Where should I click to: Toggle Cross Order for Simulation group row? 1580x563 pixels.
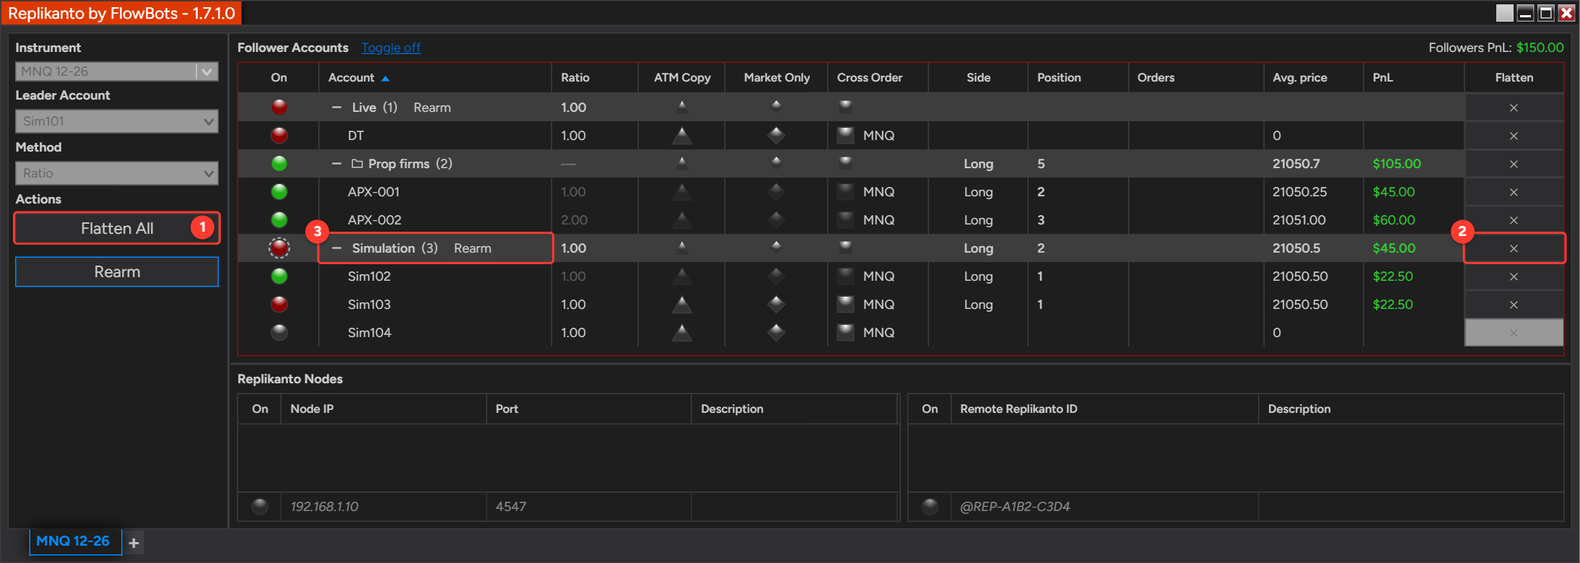click(845, 247)
